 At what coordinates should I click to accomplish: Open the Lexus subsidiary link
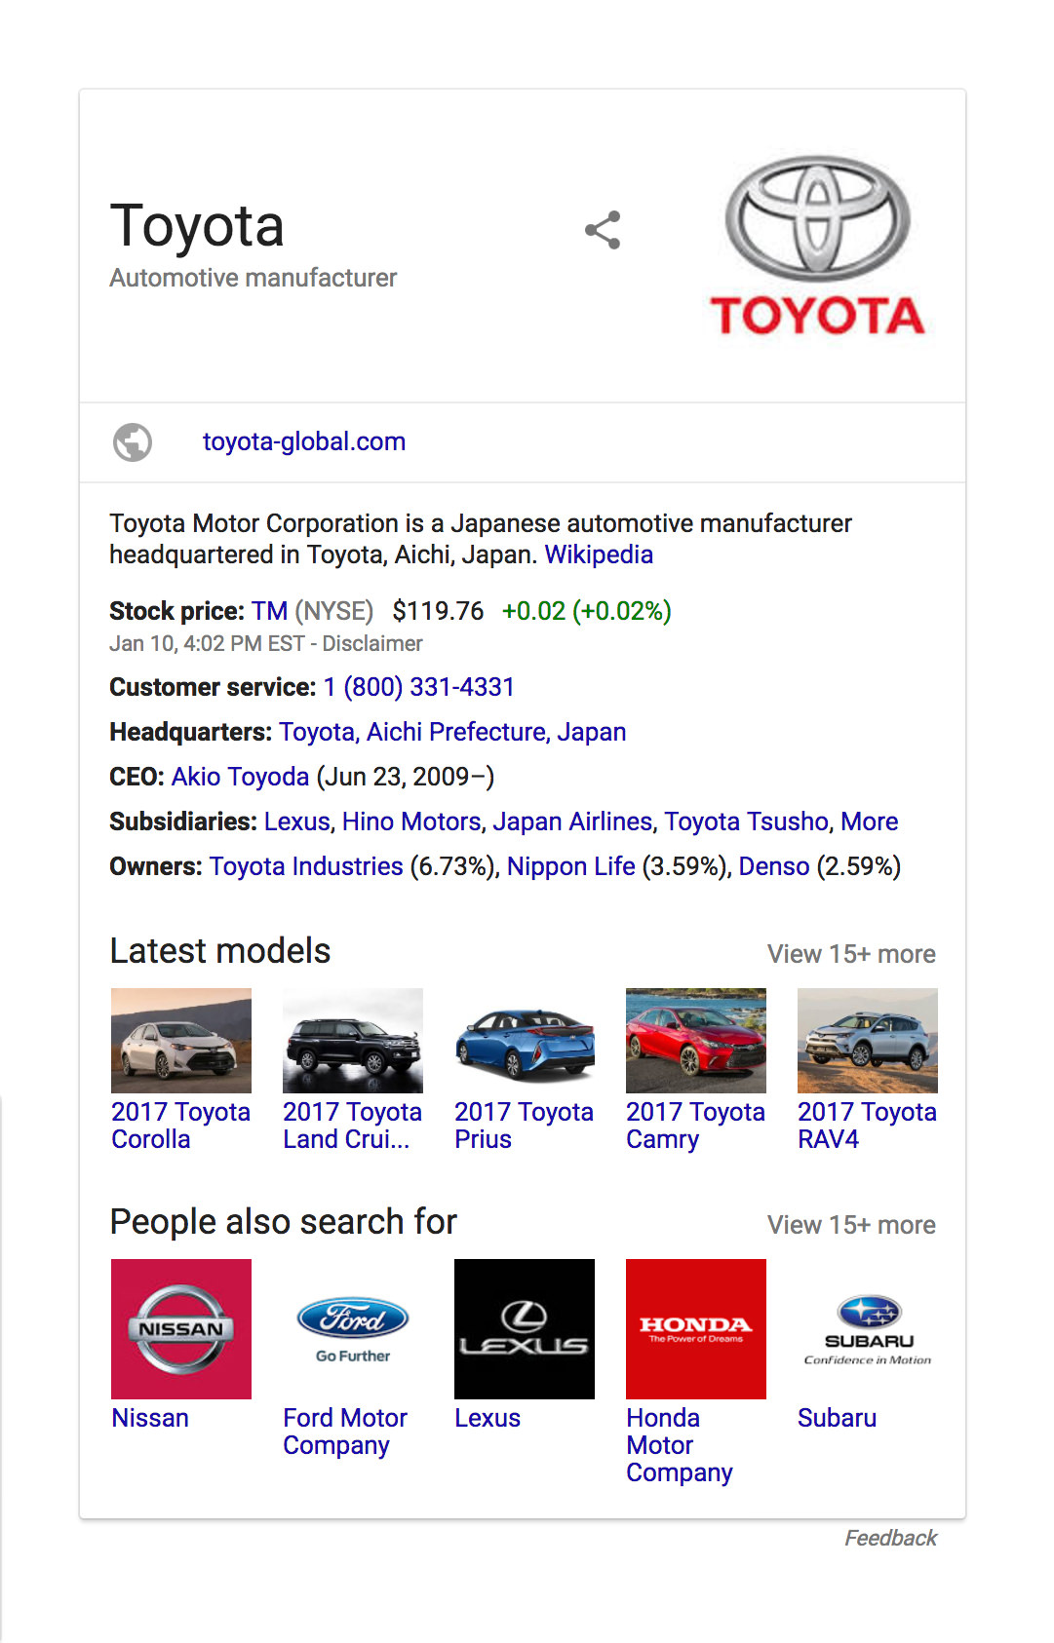point(297,821)
